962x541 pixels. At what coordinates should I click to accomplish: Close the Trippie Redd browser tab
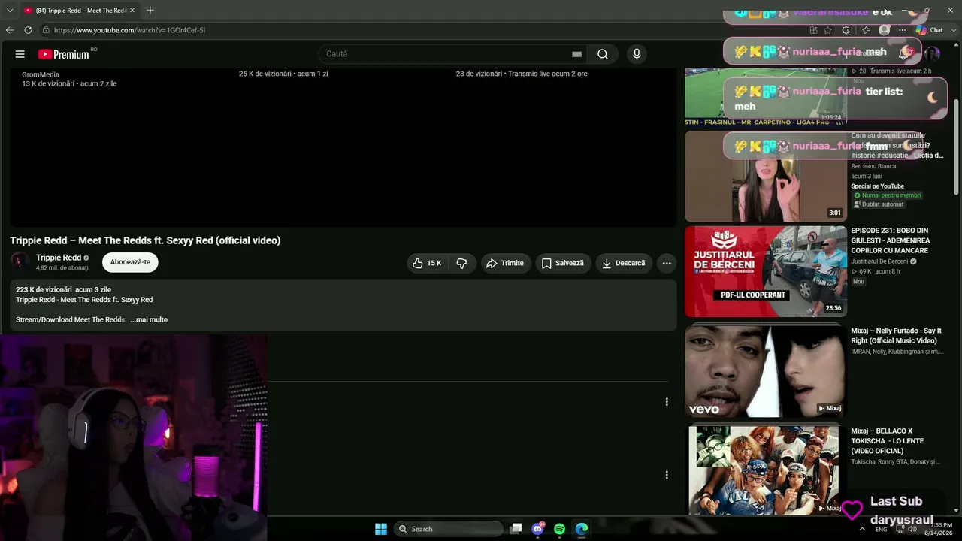[132, 11]
